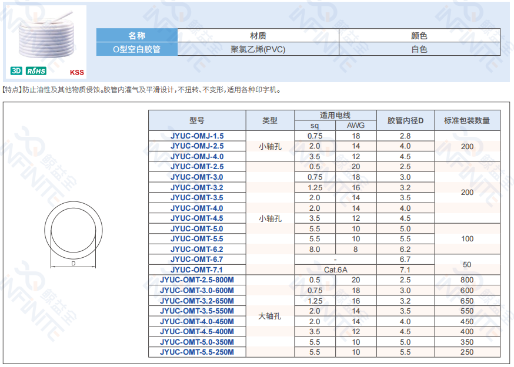Click the 类型 column header
This screenshot has height=367, width=514.
click(x=270, y=120)
